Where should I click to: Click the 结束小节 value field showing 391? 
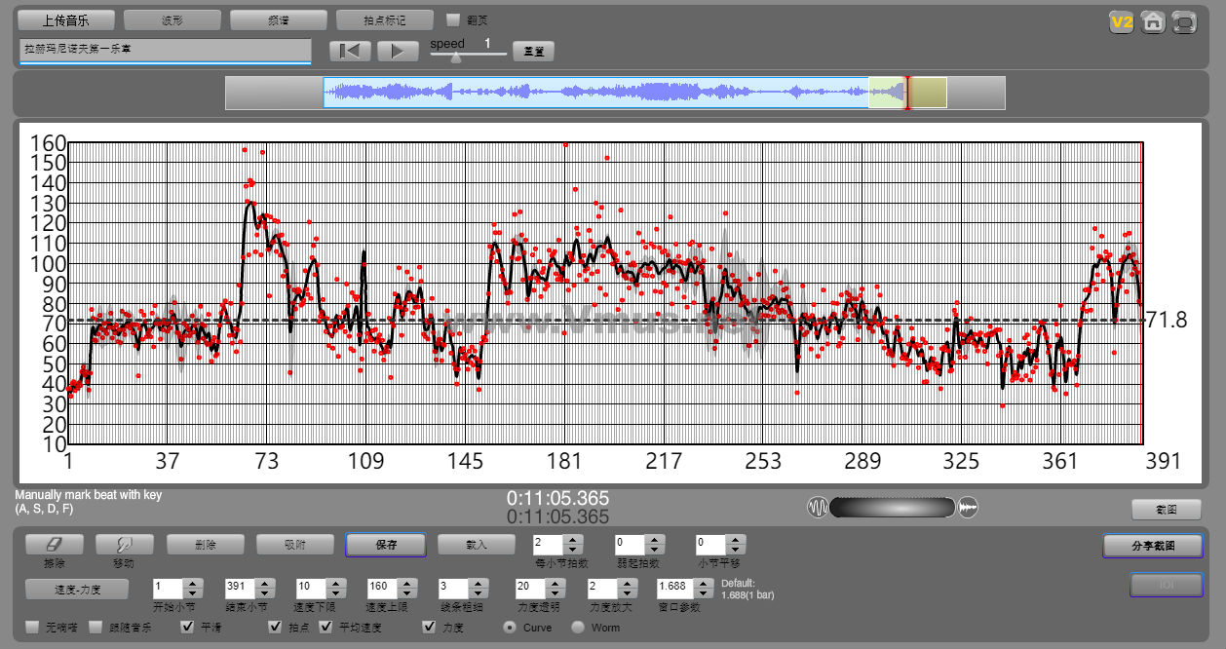239,589
